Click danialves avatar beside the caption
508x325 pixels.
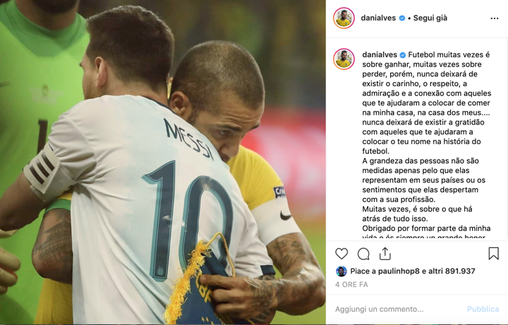point(344,59)
